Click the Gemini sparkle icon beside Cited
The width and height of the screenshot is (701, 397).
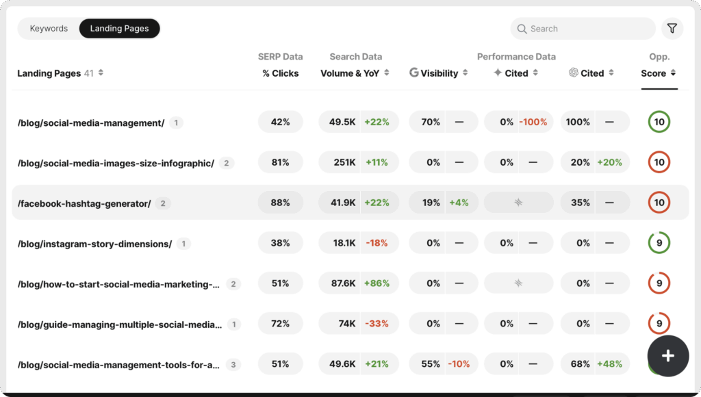coord(498,73)
